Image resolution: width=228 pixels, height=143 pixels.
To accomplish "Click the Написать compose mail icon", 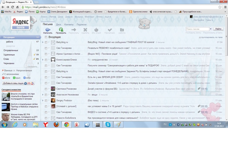I will point(47,30).
